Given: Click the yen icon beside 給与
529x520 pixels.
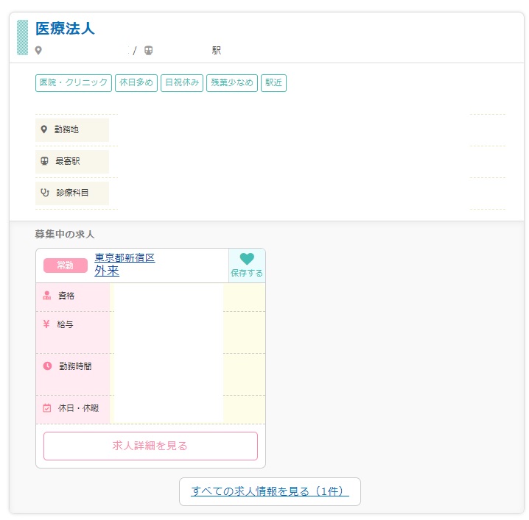Looking at the screenshot, I should [47, 324].
